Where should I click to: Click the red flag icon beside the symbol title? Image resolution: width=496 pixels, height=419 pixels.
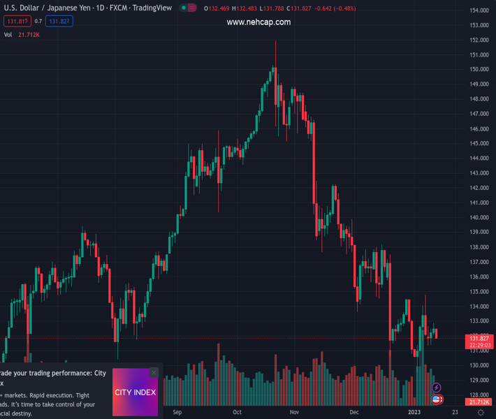(192, 8)
